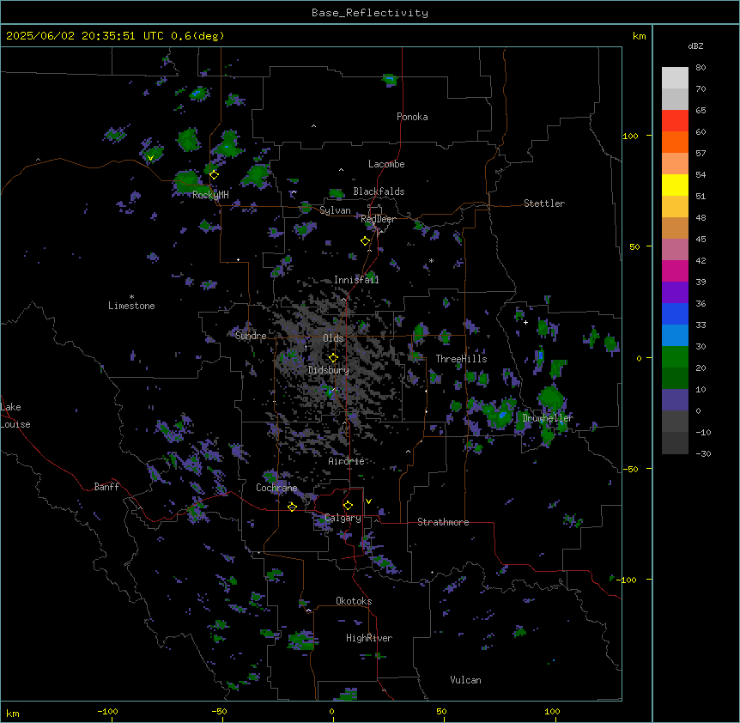Click the HighRiver label
This screenshot has width=740, height=723.
(x=369, y=638)
